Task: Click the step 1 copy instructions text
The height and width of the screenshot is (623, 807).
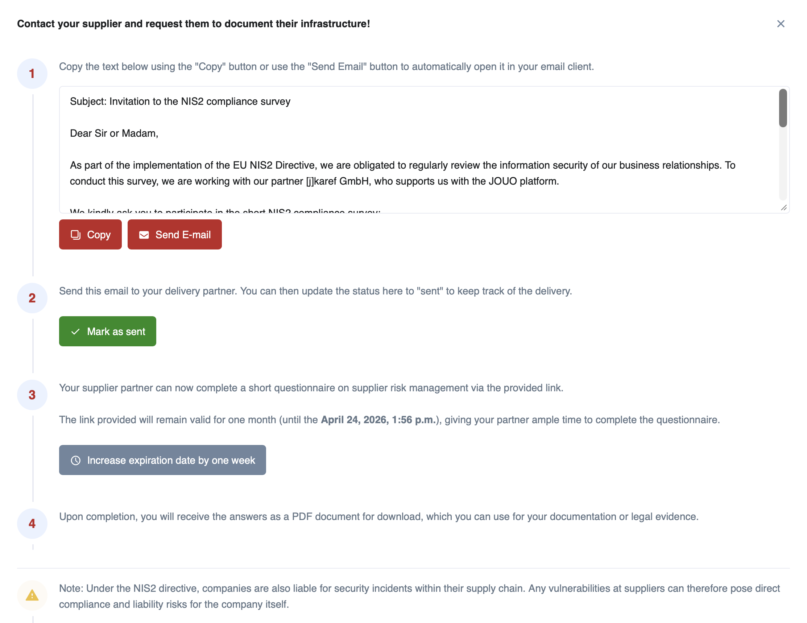Action: point(326,67)
